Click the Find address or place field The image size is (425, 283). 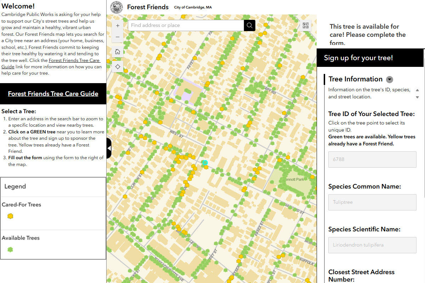tap(186, 25)
